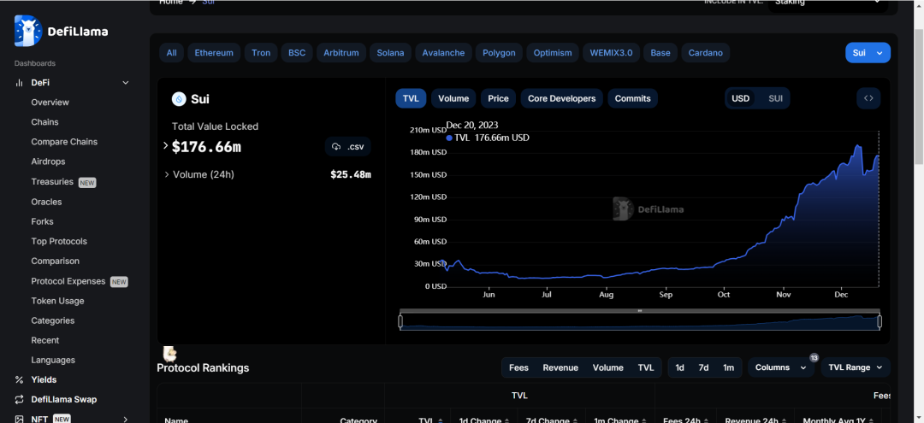Screen dimensions: 924x423
Task: Open the Oracles sidebar link
Action: 46,202
